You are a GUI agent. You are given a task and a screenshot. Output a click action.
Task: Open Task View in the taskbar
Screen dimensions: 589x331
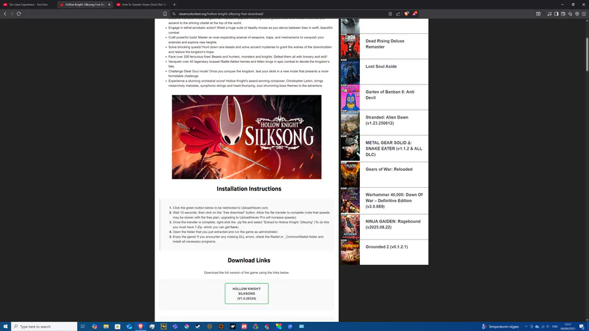tap(83, 326)
